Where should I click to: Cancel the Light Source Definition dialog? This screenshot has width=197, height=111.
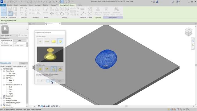[50, 81]
